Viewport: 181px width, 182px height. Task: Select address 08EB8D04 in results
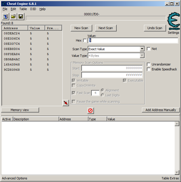coord(12,49)
